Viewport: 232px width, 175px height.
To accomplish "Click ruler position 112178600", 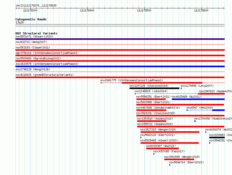I will [x=201, y=10].
